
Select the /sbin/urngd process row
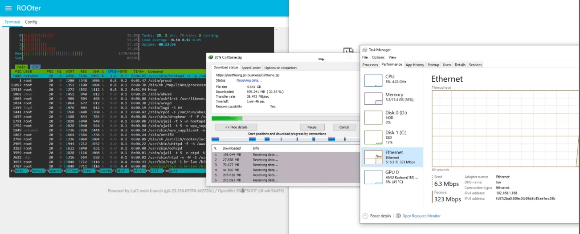108,103
